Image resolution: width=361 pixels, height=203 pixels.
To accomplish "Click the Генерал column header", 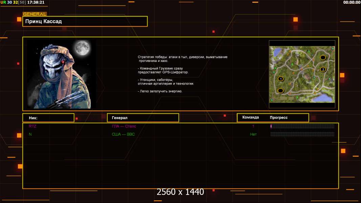I will click(x=143, y=118).
